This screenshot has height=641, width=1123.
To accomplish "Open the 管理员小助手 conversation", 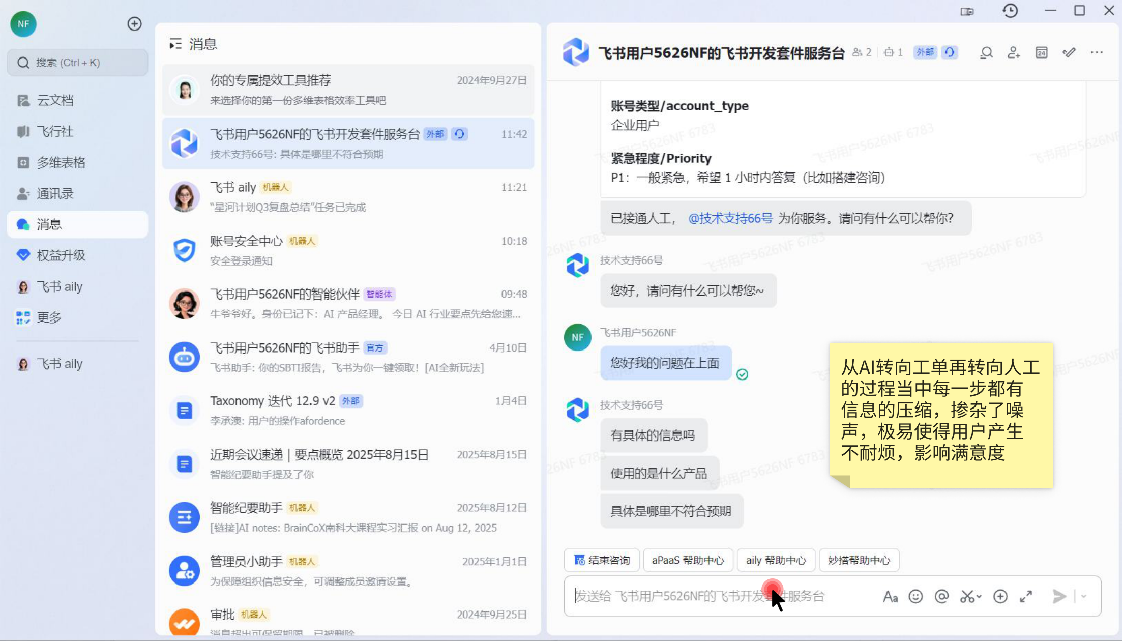I will tap(348, 571).
